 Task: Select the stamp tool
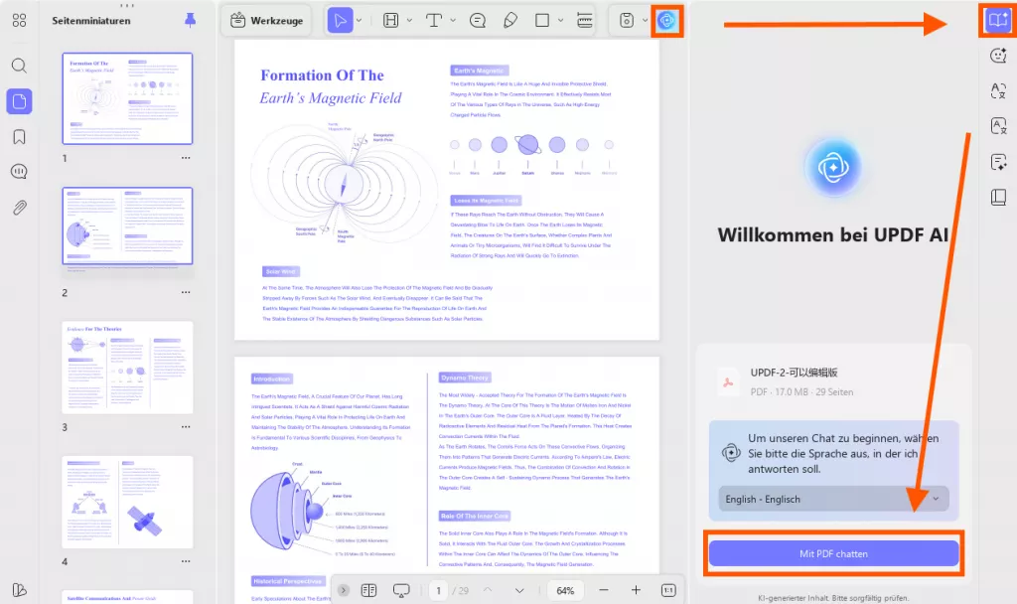point(627,20)
